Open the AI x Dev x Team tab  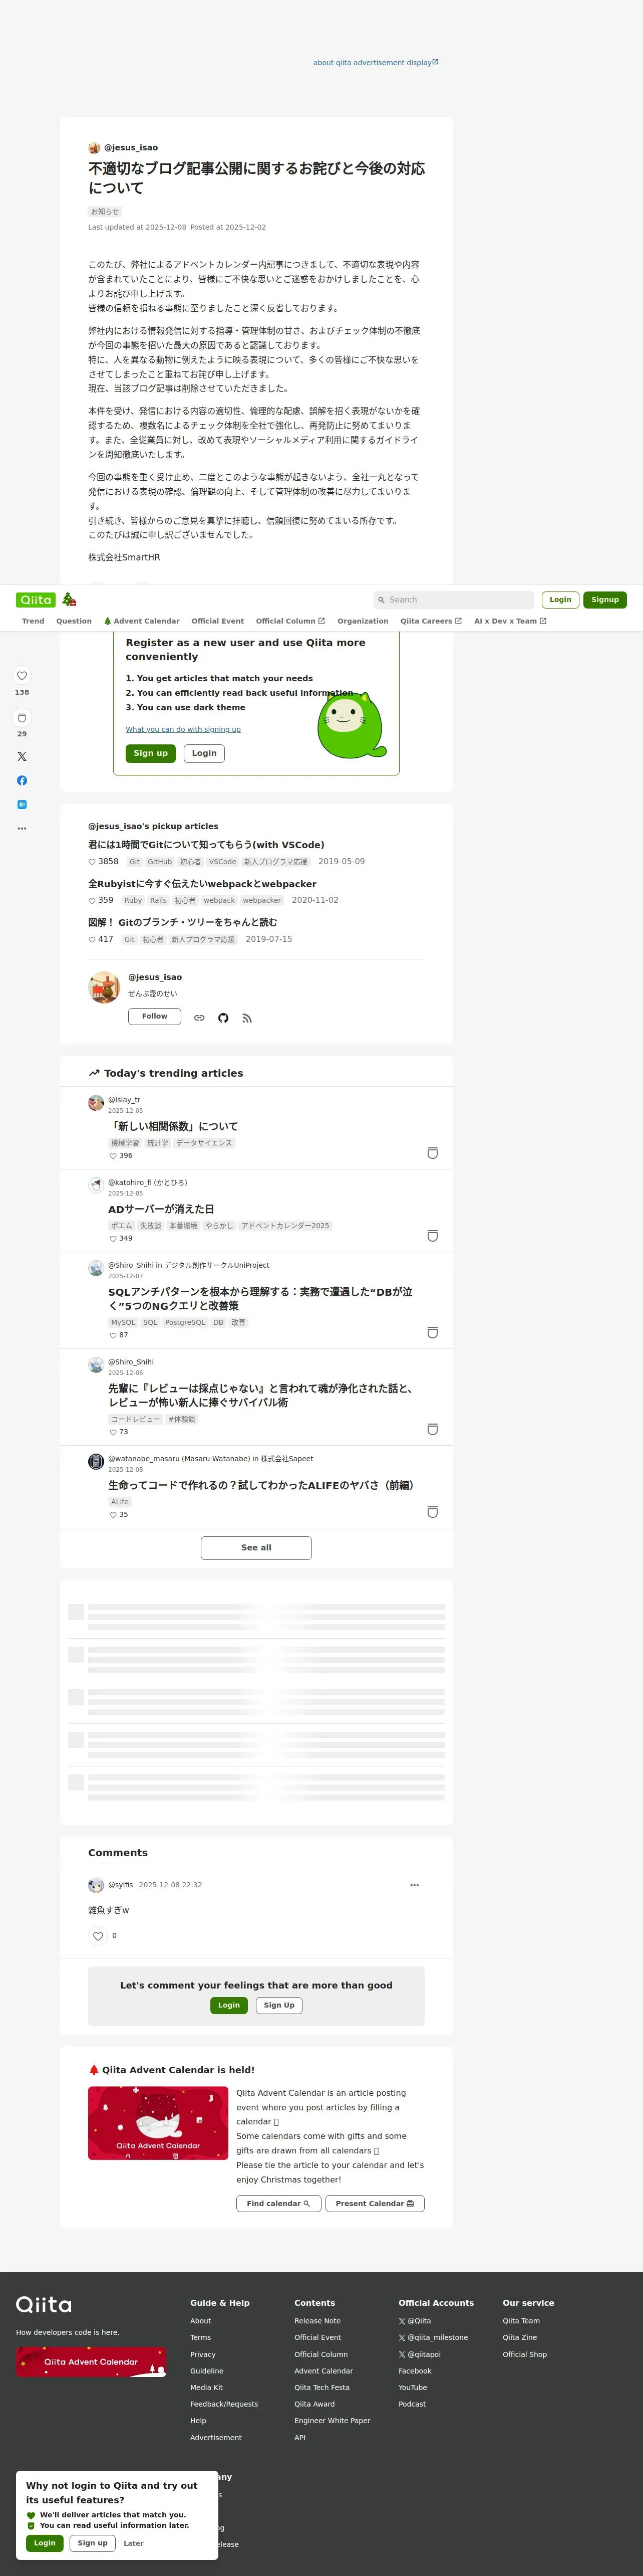(510, 621)
